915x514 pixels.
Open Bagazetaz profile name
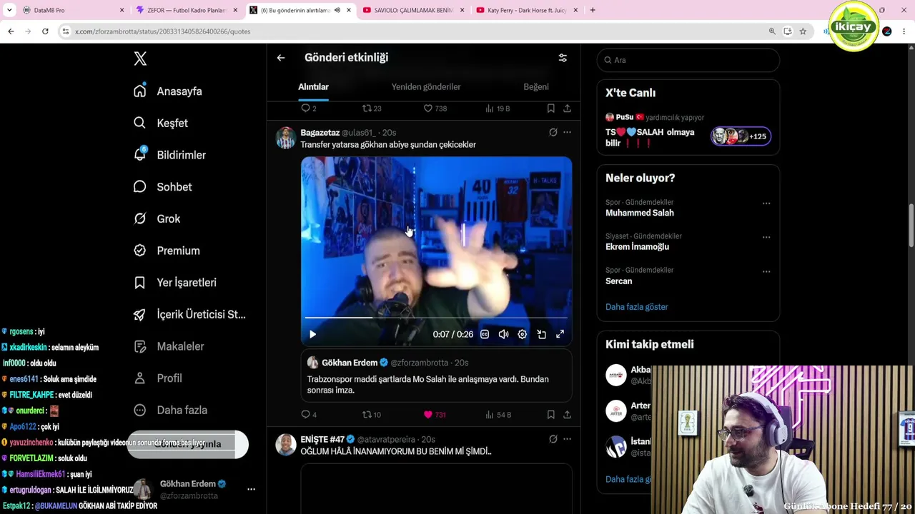[320, 133]
